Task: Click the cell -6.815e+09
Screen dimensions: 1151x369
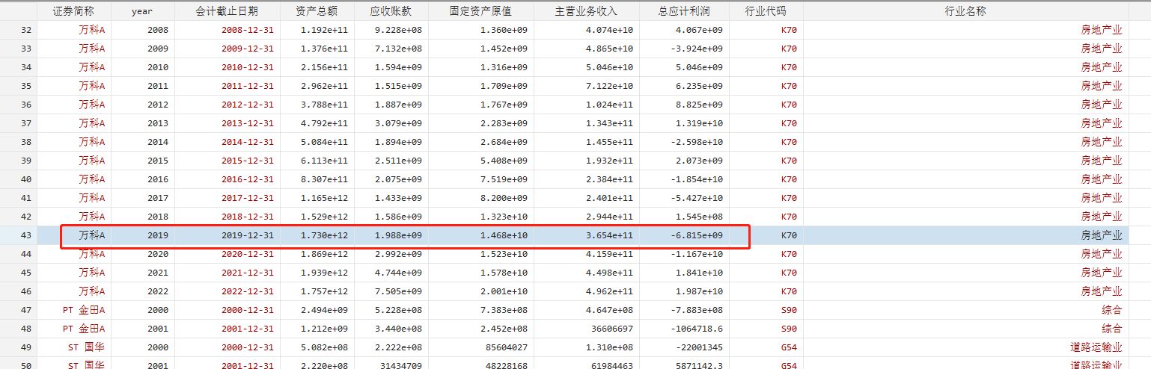Action: click(696, 235)
